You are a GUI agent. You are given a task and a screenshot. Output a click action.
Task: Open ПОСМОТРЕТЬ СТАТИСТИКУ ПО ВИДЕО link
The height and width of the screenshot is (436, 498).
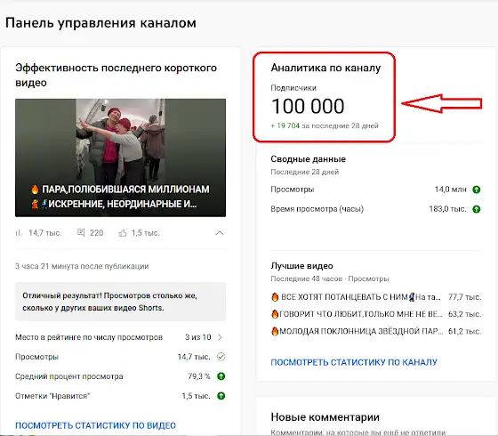96,425
